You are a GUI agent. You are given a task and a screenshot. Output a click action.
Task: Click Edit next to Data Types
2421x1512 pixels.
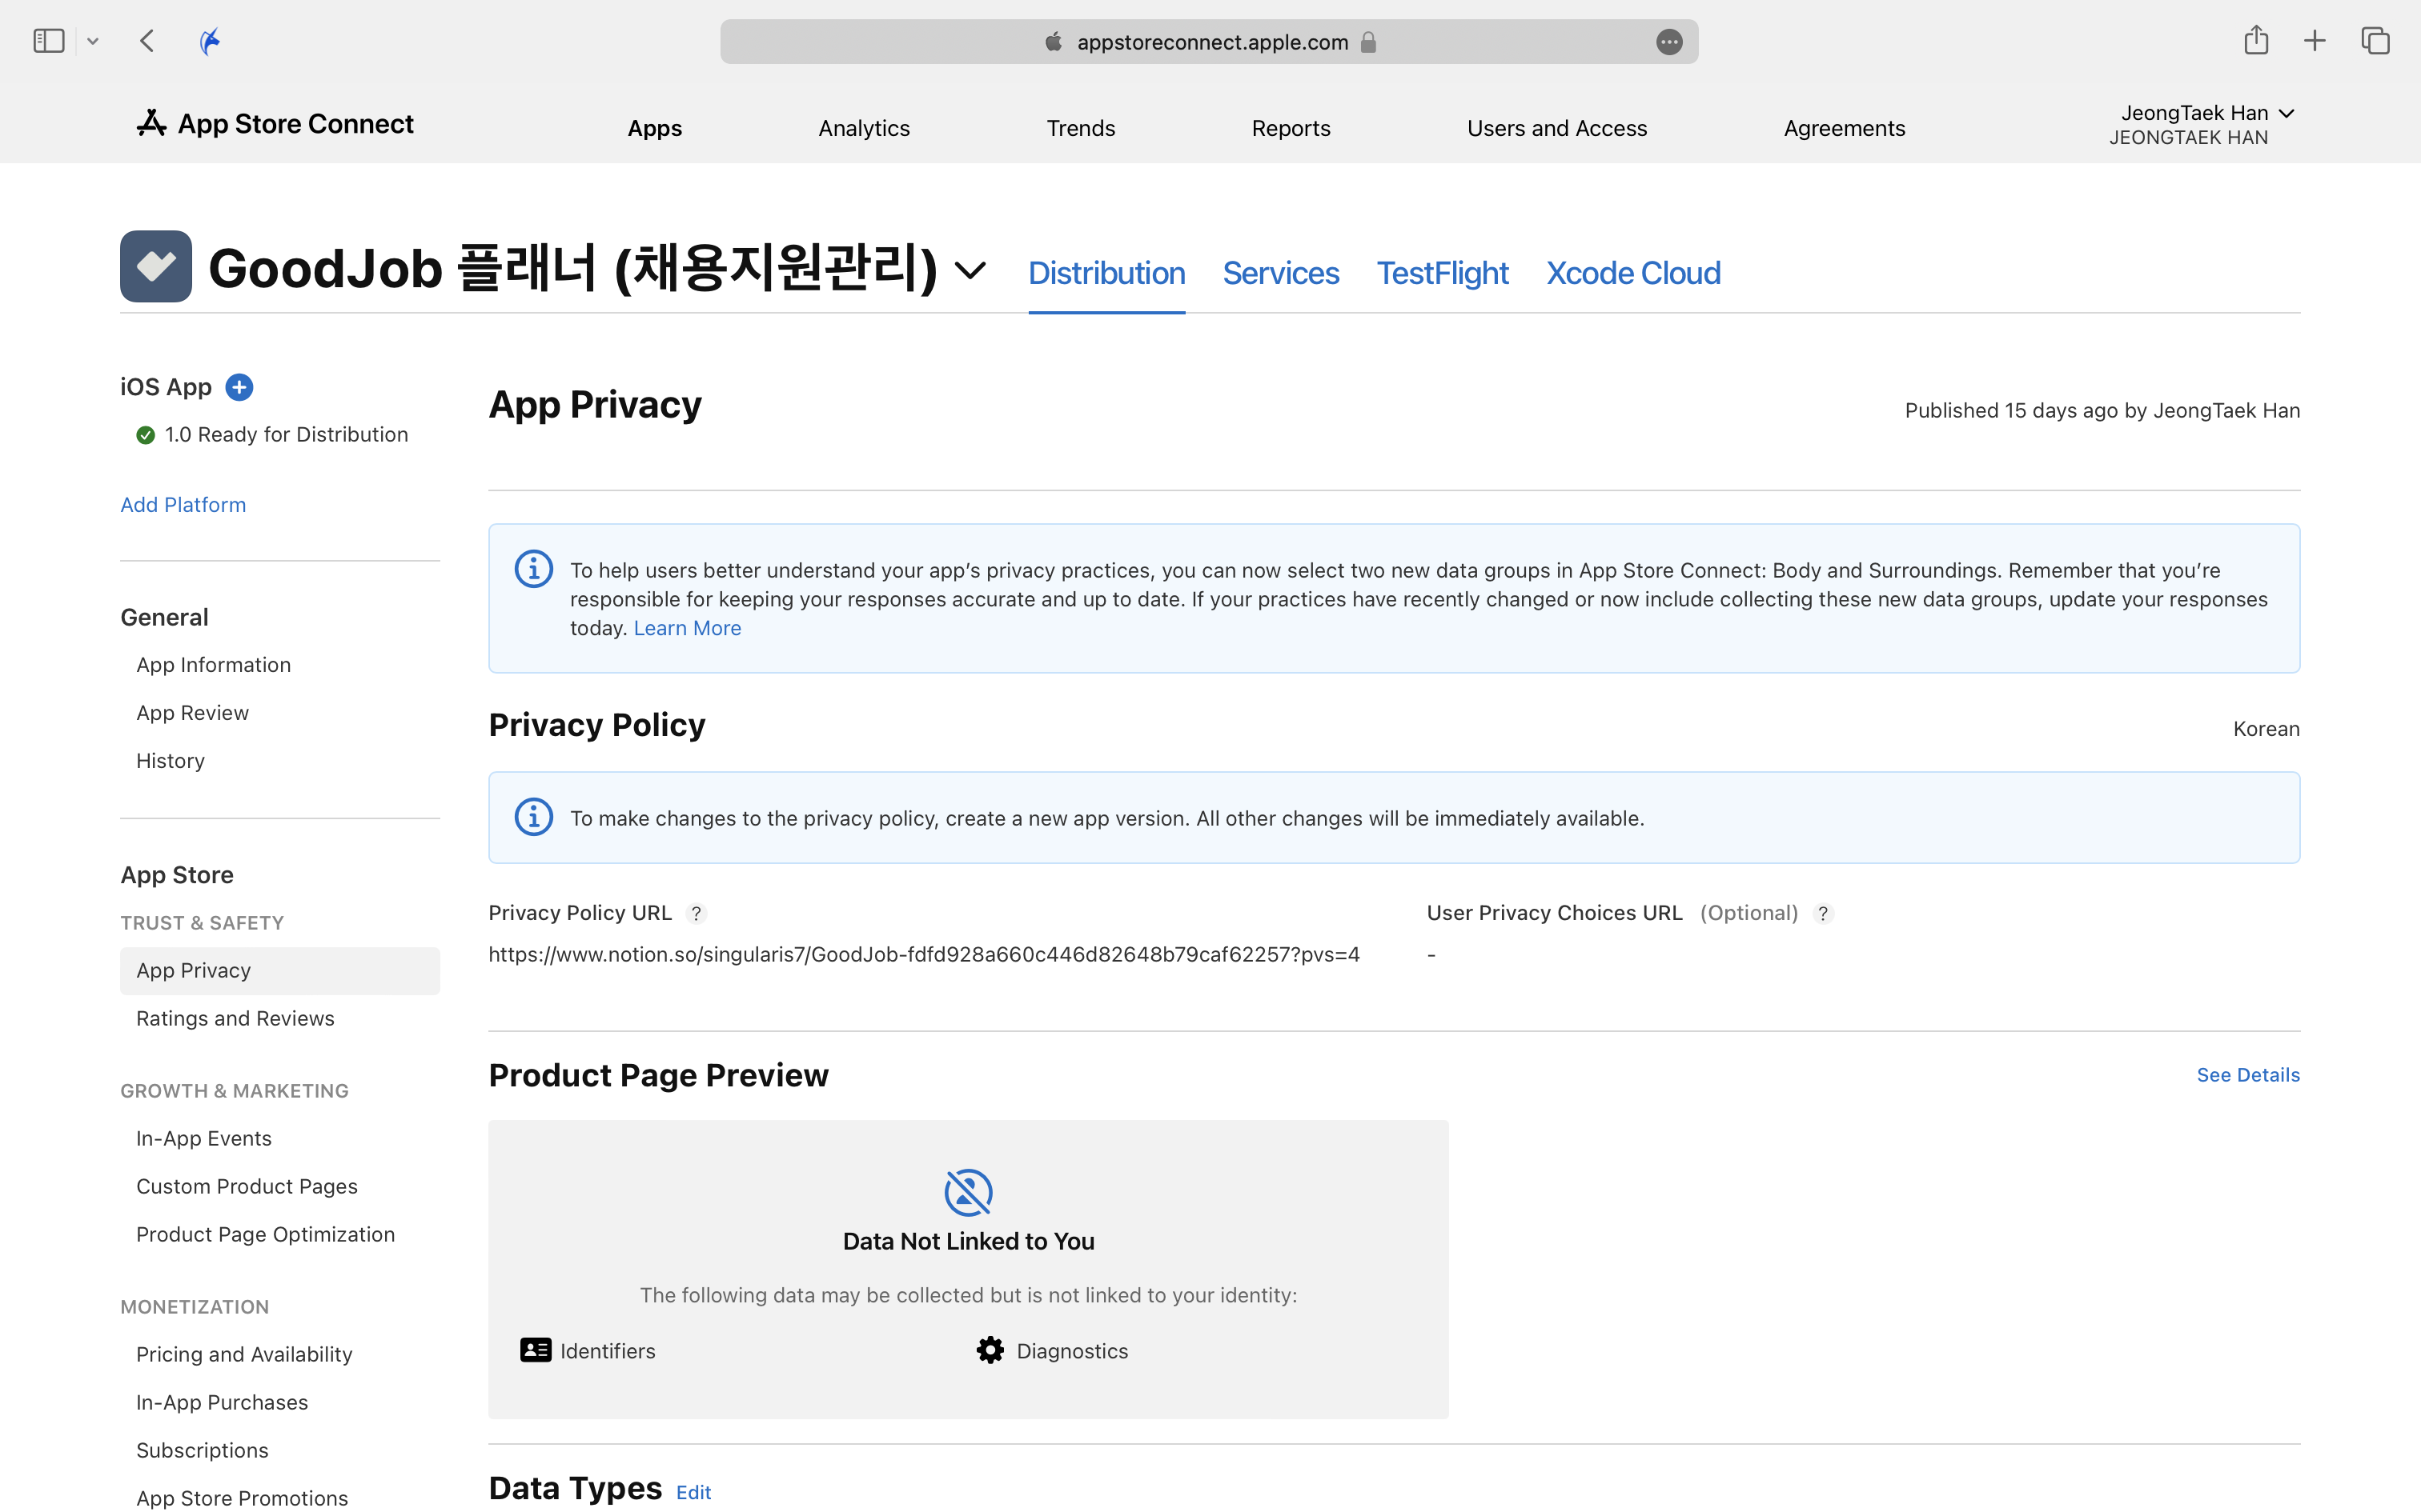click(x=693, y=1492)
